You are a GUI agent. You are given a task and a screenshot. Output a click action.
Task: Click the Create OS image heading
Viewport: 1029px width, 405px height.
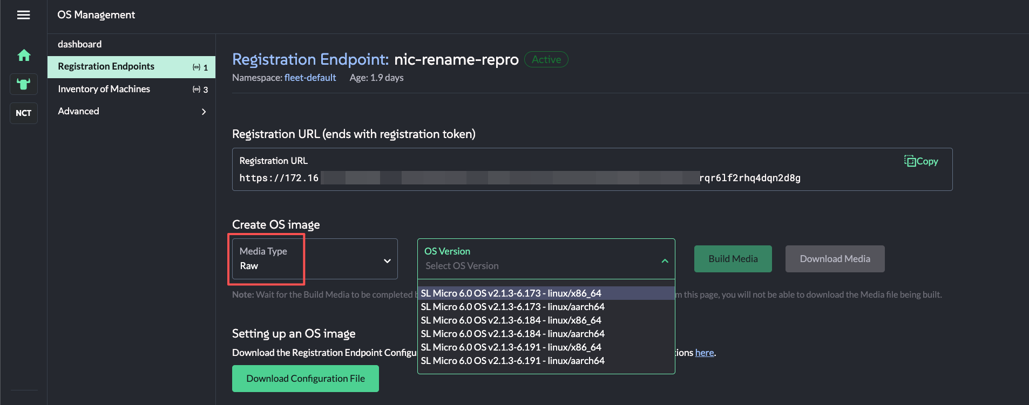[276, 225]
